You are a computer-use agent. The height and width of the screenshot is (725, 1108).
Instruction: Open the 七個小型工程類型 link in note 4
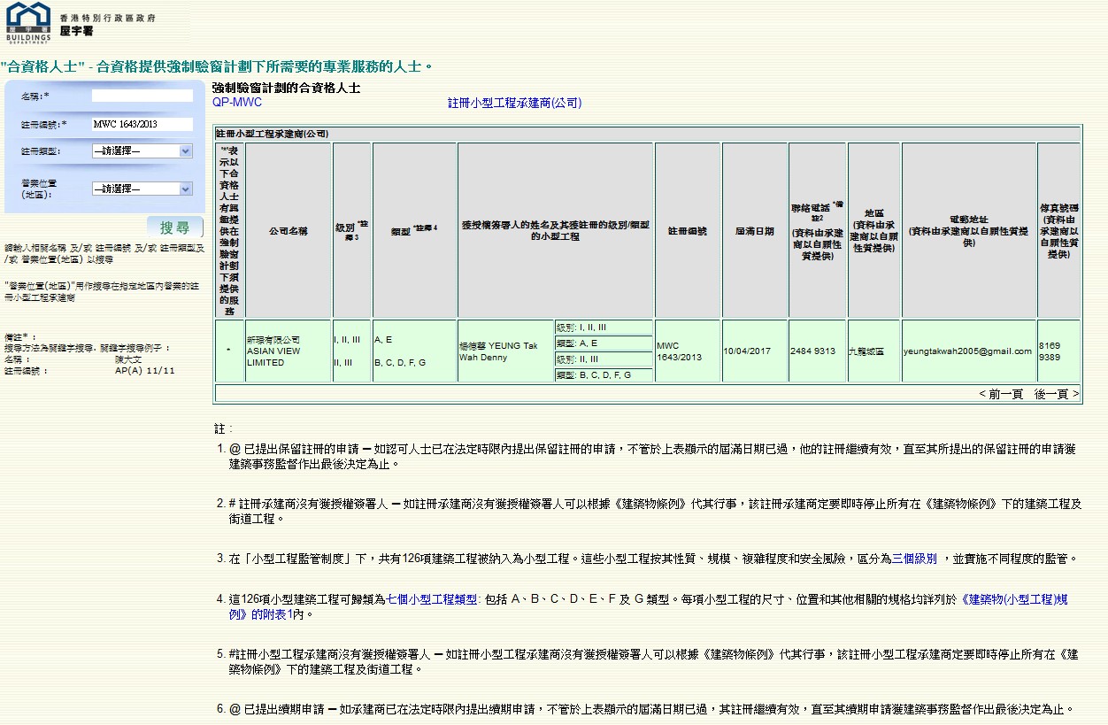point(432,599)
